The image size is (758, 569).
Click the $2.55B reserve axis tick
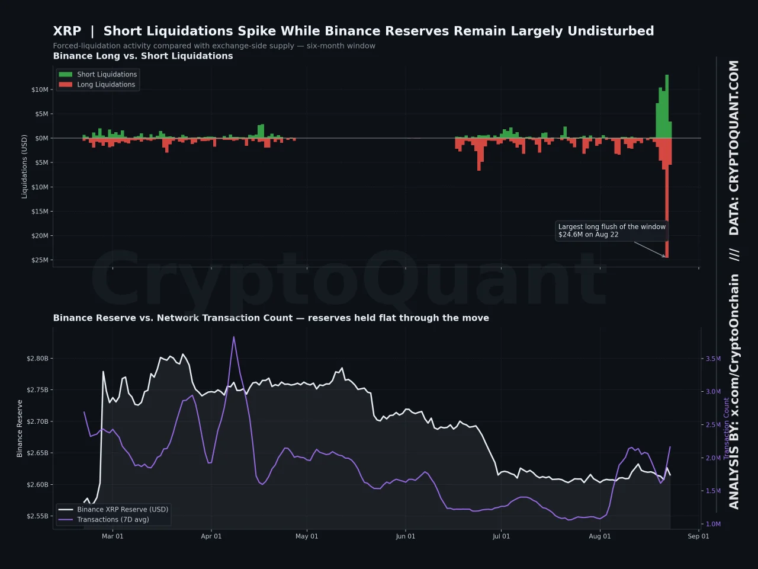click(x=38, y=516)
